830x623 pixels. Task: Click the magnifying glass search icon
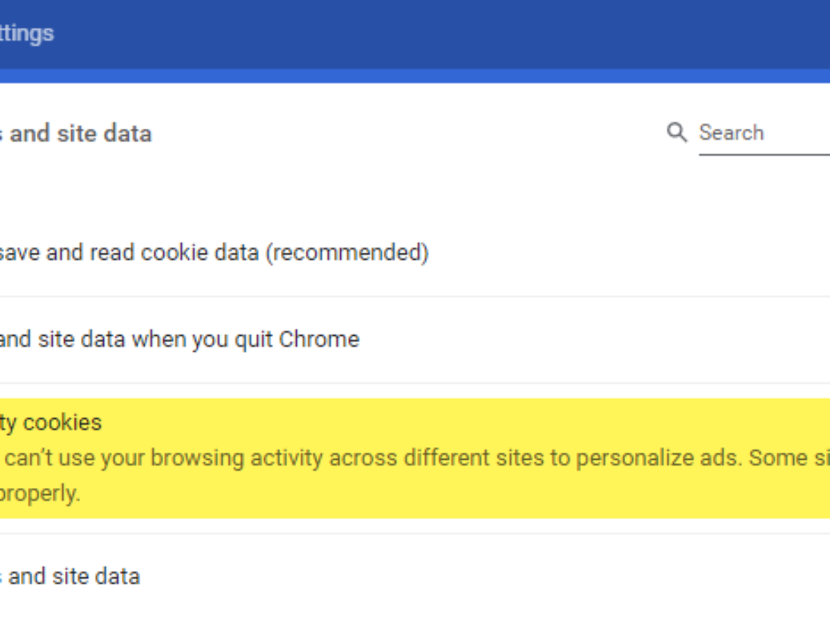tap(676, 132)
